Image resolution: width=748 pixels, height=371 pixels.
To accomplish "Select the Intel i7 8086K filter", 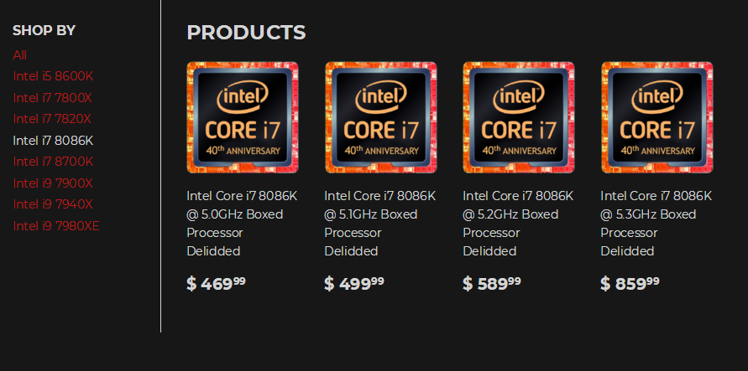I will [53, 141].
